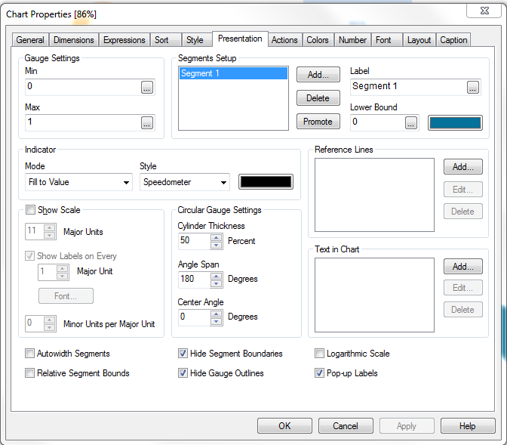Pick the blue segment color swatch
The height and width of the screenshot is (445, 507).
(x=455, y=122)
